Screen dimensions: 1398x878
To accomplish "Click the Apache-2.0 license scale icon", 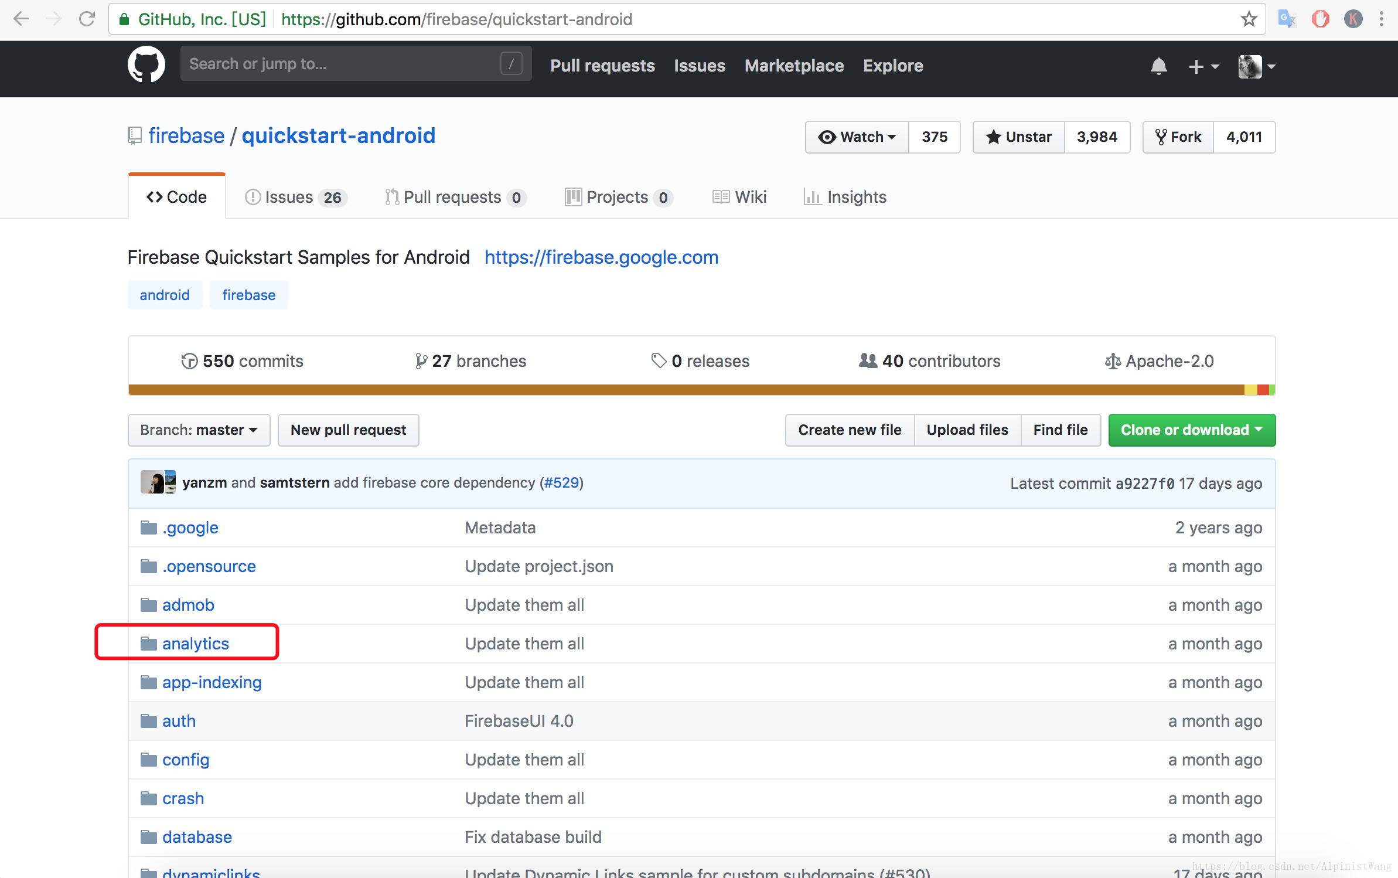I will click(x=1112, y=360).
